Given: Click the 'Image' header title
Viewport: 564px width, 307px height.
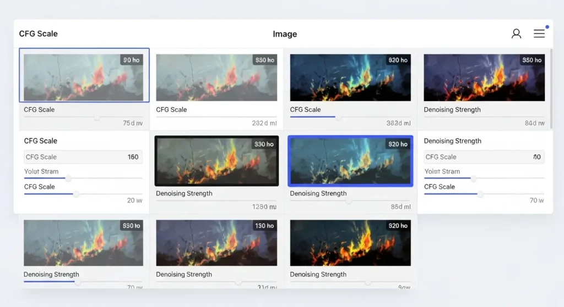Looking at the screenshot, I should [285, 34].
